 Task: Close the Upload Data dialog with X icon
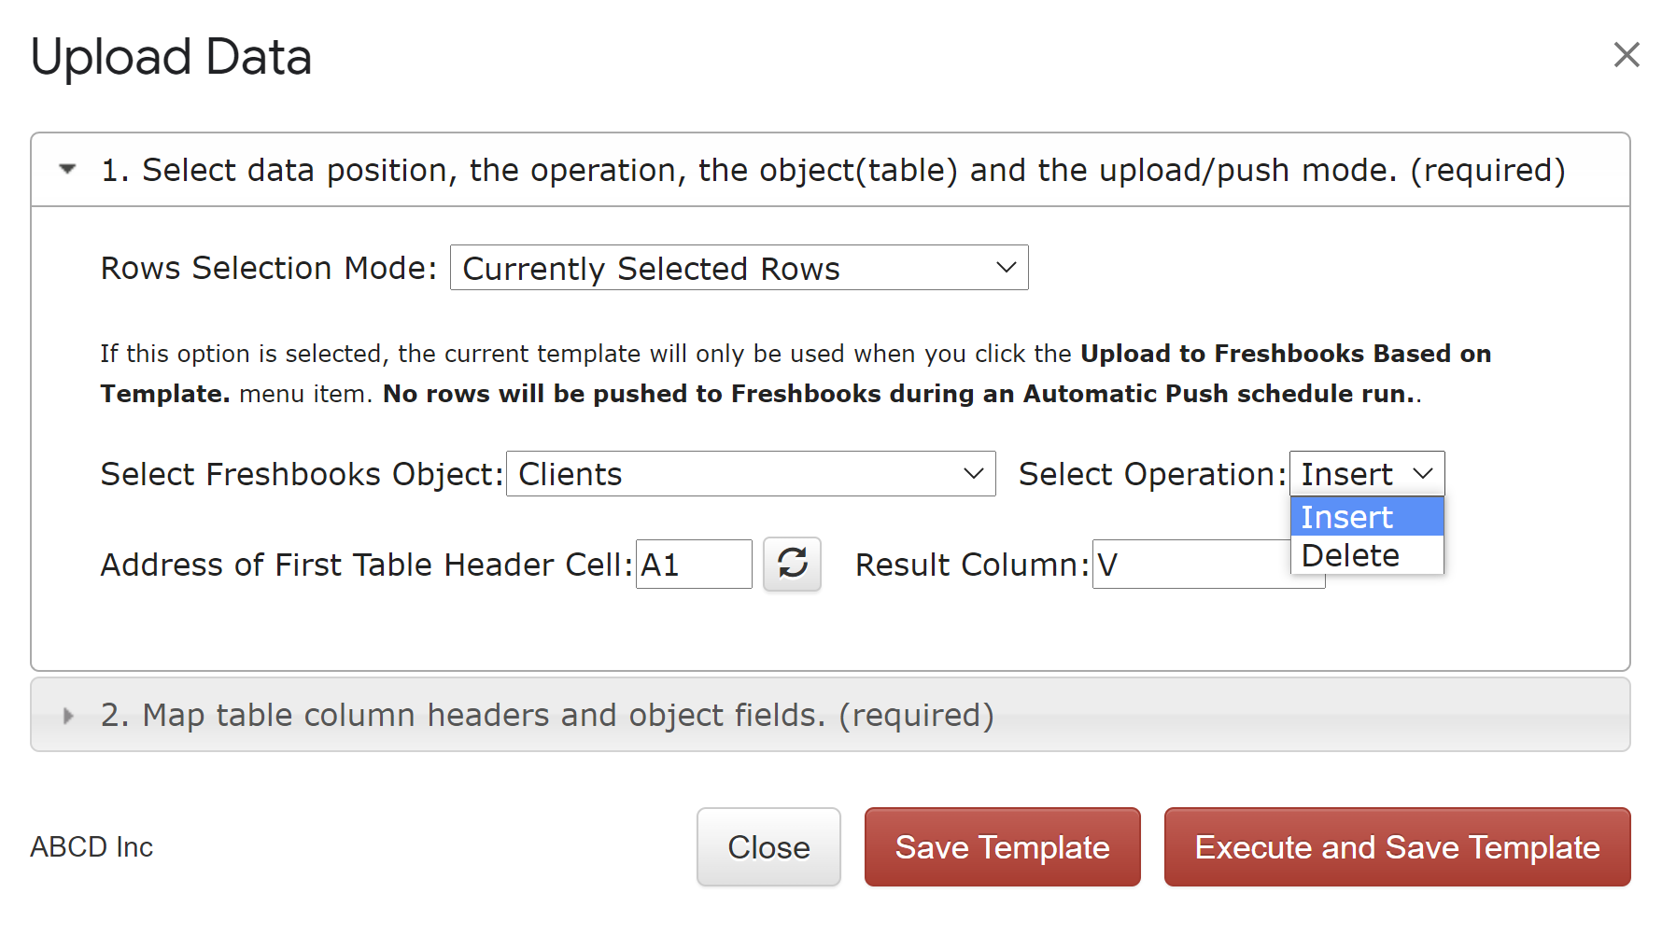[x=1627, y=55]
